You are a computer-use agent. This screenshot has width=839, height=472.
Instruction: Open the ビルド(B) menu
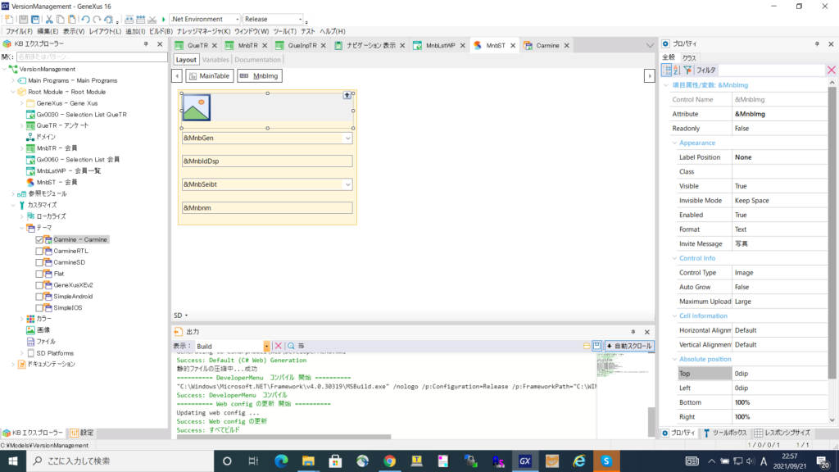tap(161, 32)
